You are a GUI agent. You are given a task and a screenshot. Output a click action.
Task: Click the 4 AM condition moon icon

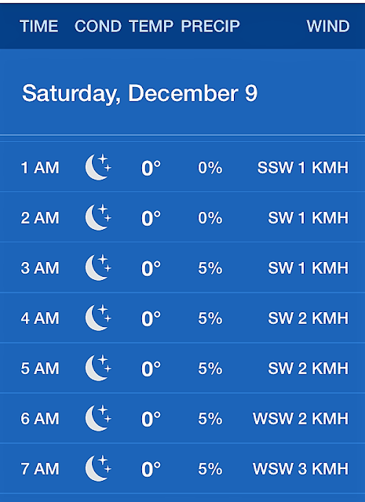pos(98,318)
